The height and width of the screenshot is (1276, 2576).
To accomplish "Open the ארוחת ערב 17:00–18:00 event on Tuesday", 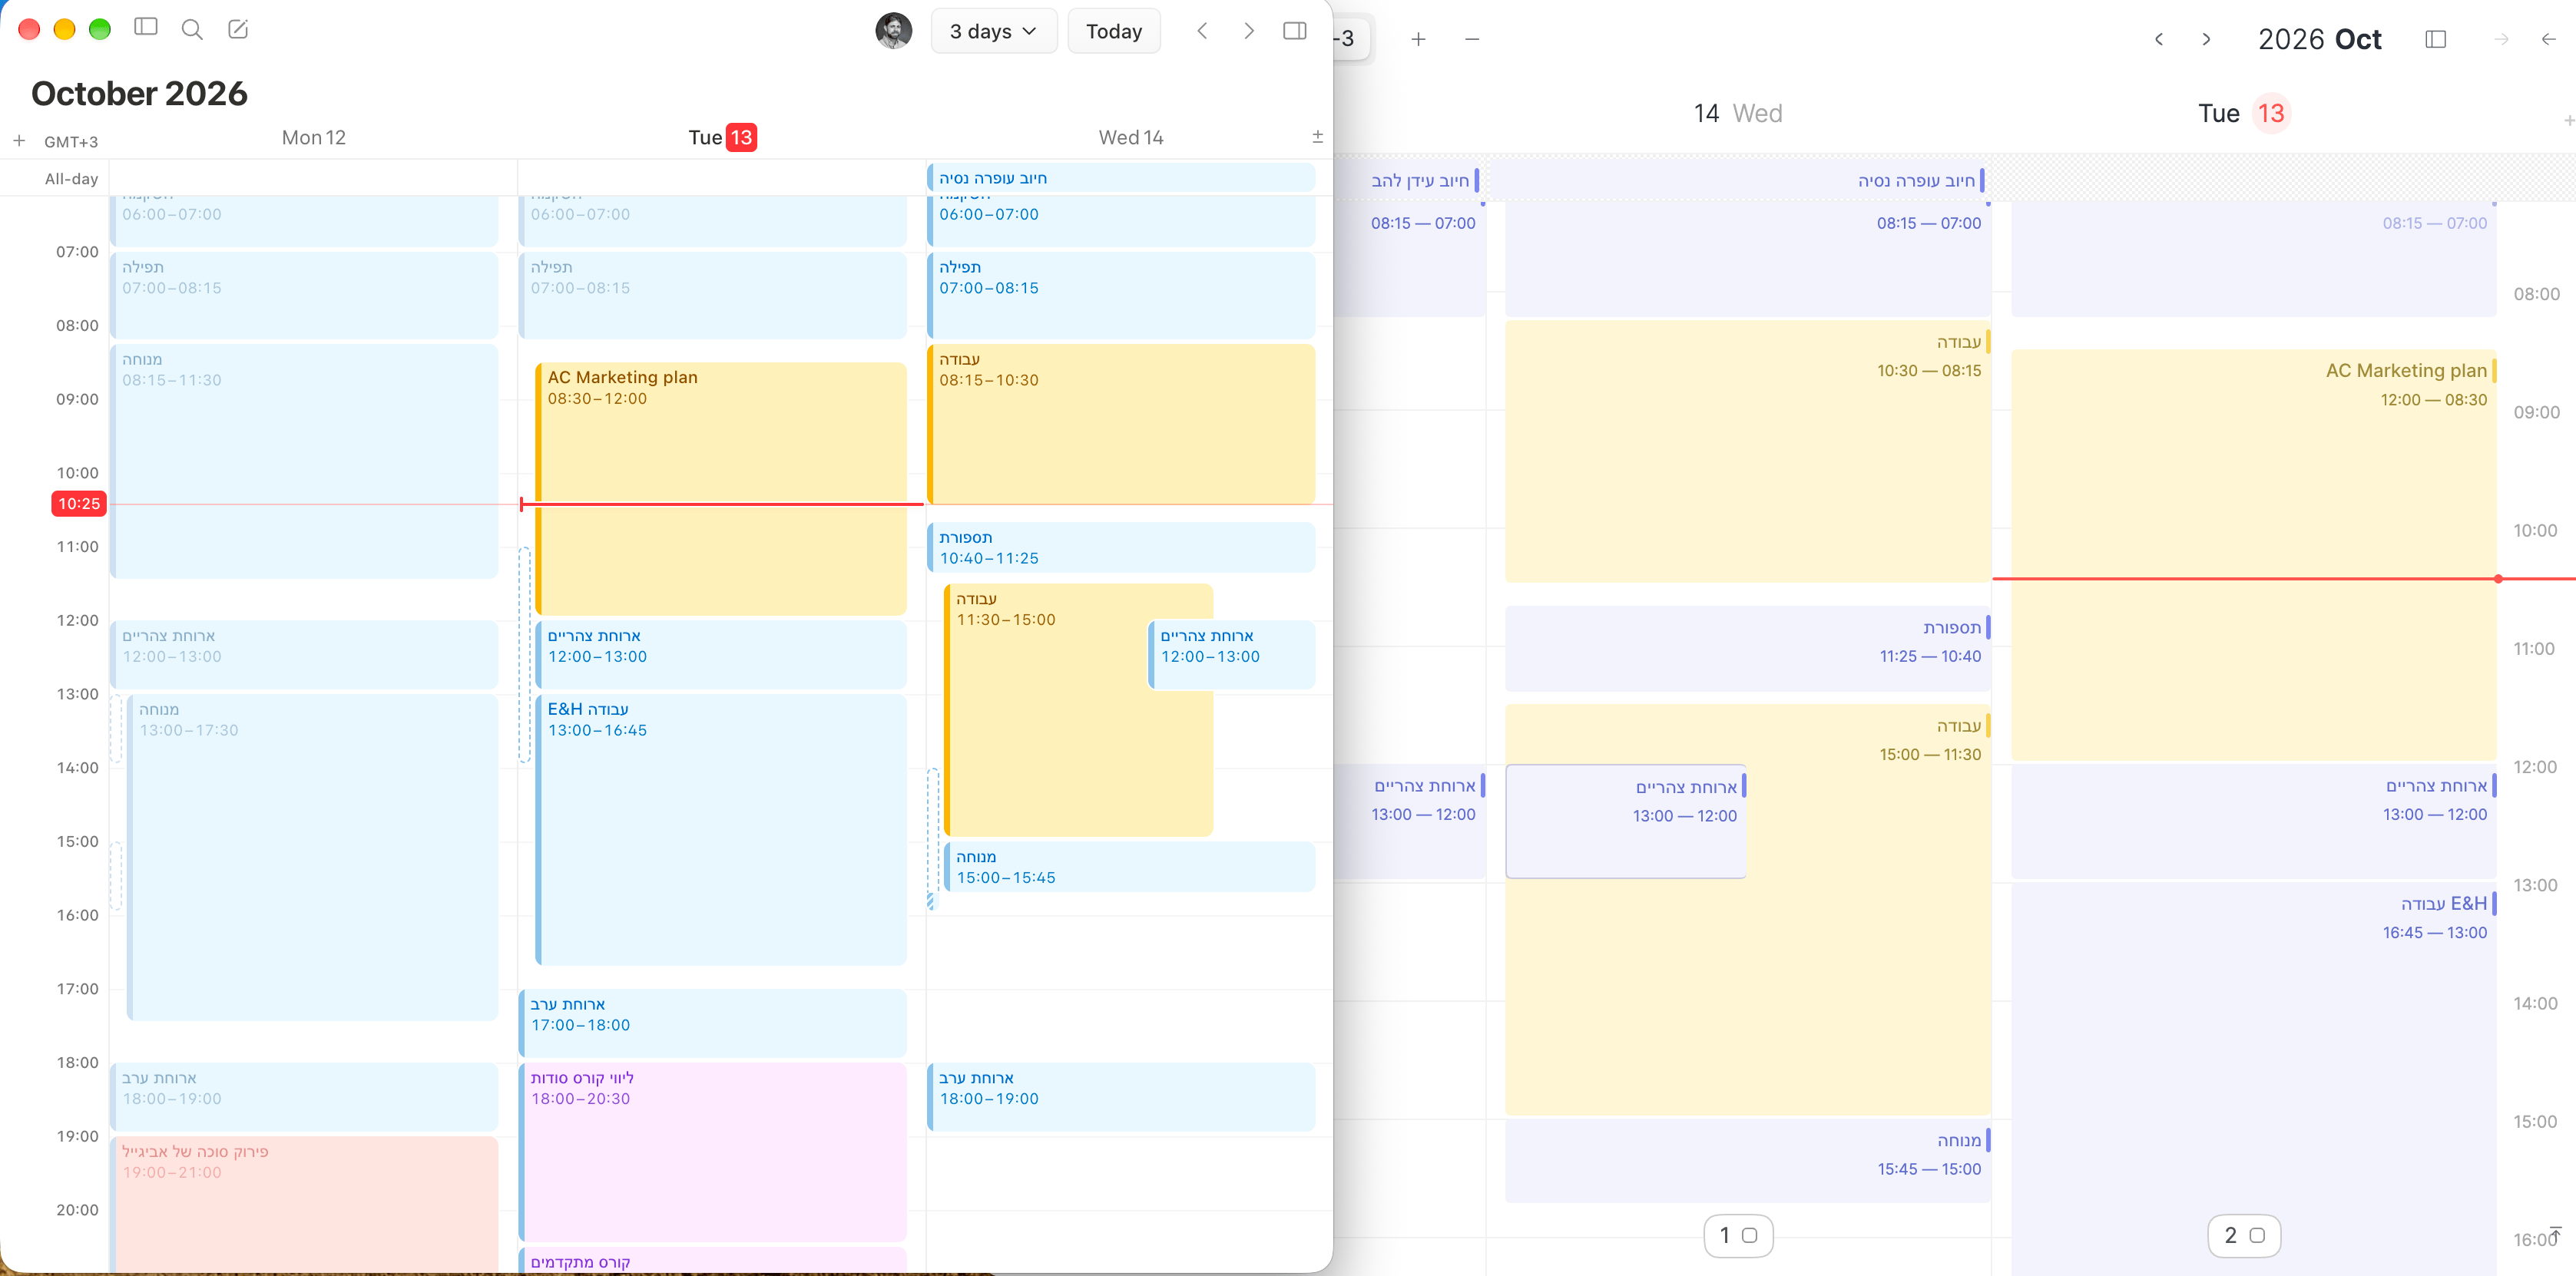I will tap(713, 1023).
